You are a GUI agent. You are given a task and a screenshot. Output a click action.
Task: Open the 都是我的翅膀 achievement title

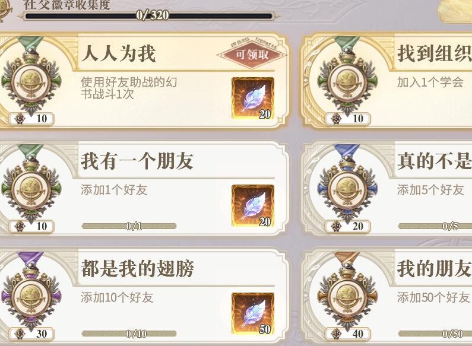(137, 268)
